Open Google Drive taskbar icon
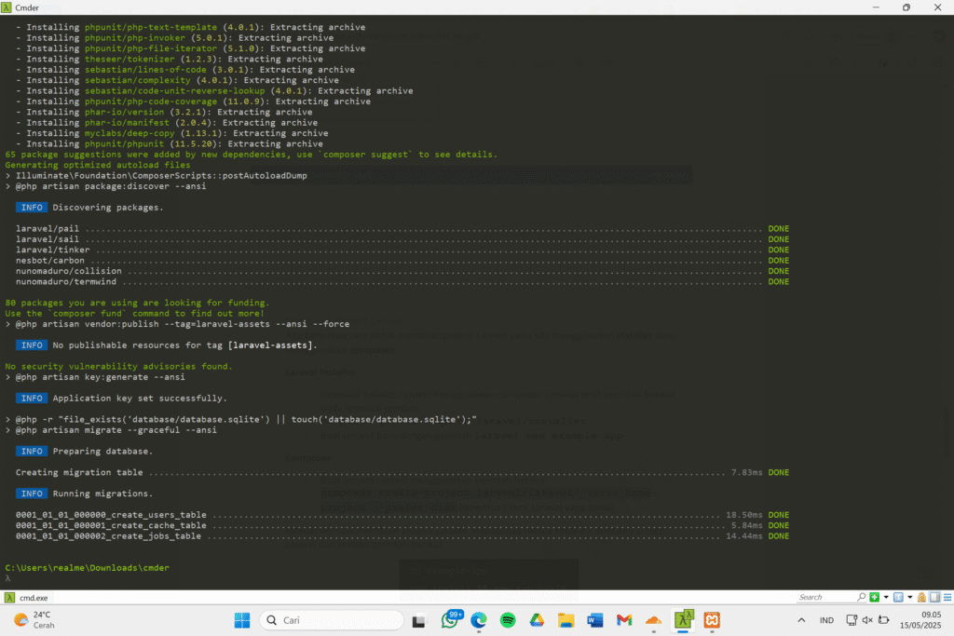The image size is (954, 636). (537, 620)
